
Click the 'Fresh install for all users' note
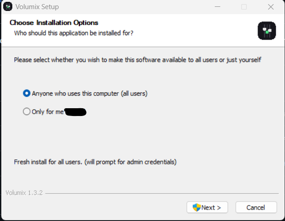(x=95, y=162)
